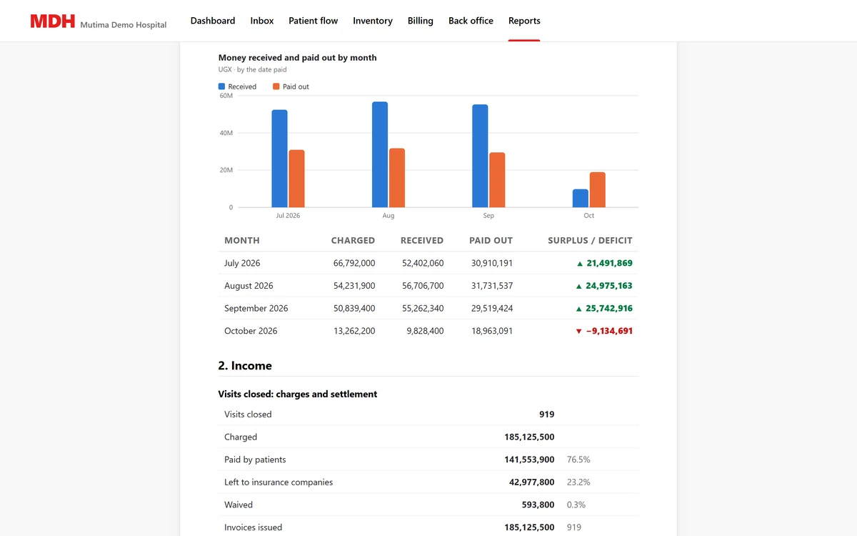Select the Billing tab
Screen dimensions: 857x536
tap(421, 21)
